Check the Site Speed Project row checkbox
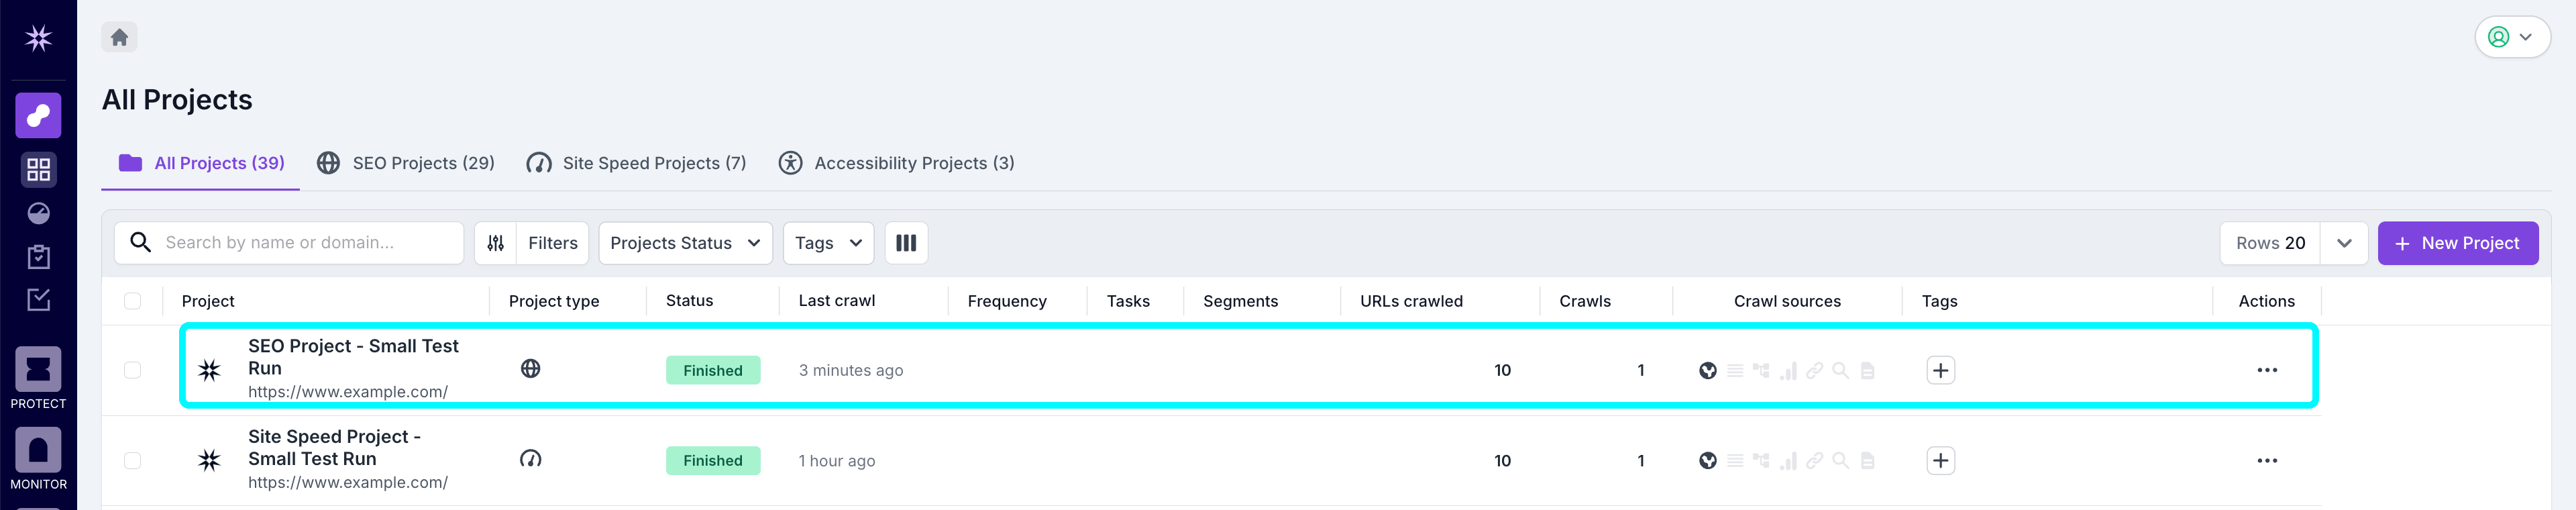 point(133,460)
